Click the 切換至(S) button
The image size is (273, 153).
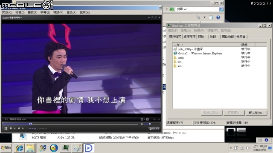tap(234, 113)
